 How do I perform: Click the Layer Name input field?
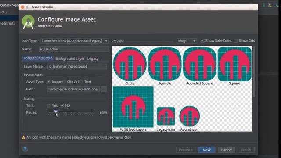tap(77, 66)
